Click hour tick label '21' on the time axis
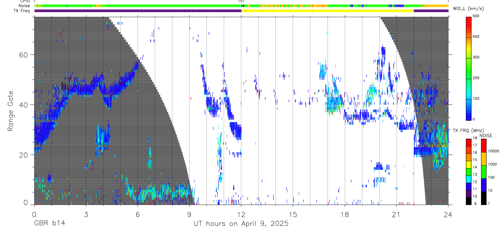504x232 pixels. click(396, 214)
